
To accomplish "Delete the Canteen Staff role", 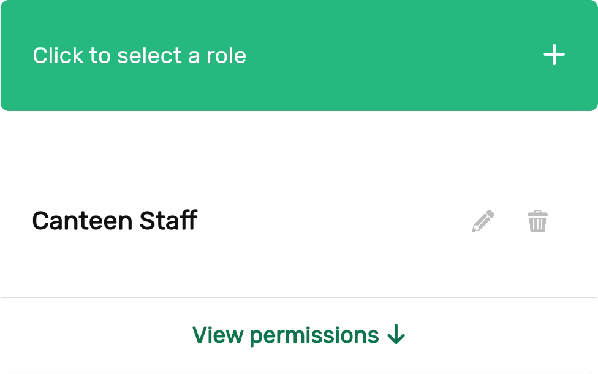I will tap(537, 221).
